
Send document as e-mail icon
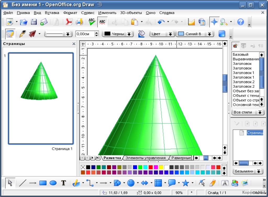pyautogui.click(x=44, y=22)
